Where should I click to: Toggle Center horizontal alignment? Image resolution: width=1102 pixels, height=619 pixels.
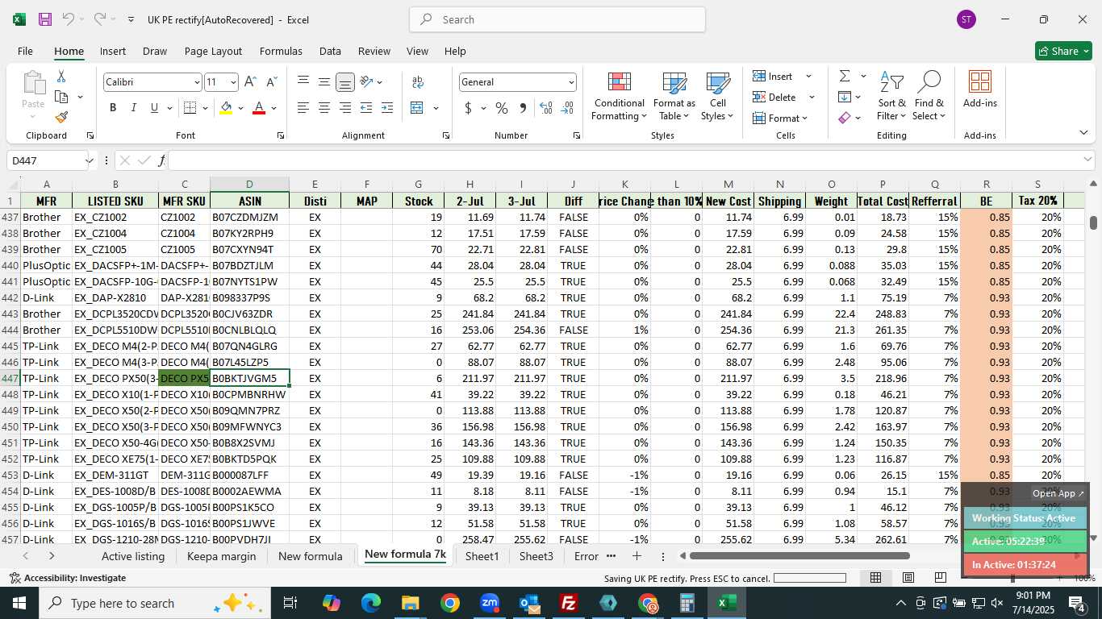point(324,108)
